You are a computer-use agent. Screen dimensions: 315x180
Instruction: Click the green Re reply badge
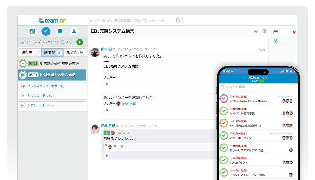(107, 133)
